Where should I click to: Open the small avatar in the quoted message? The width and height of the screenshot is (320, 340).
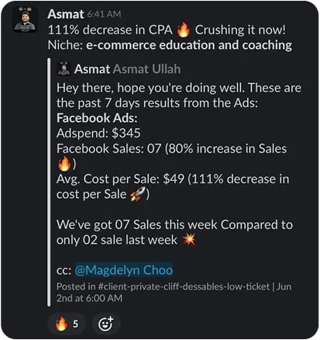tap(64, 69)
